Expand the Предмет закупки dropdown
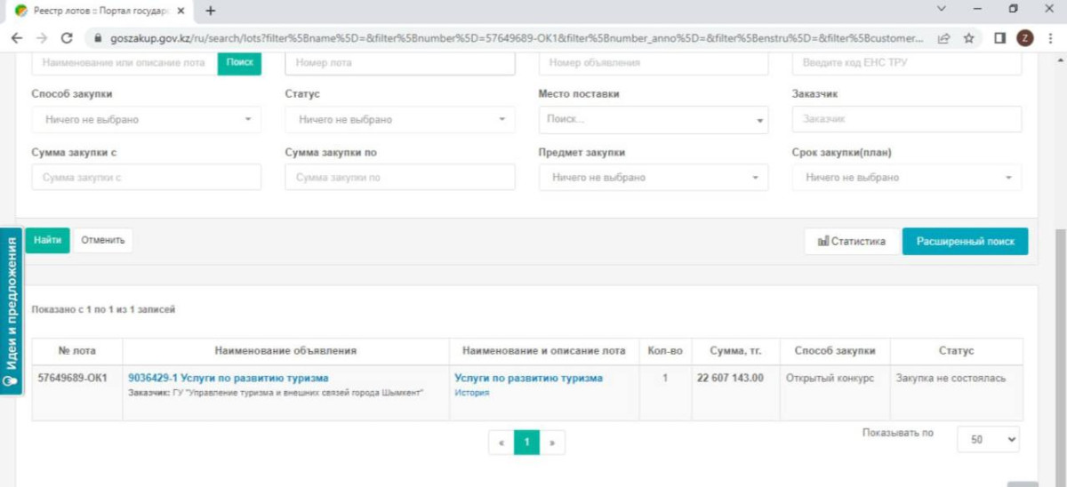Image resolution: width=1067 pixels, height=487 pixels. 654,178
